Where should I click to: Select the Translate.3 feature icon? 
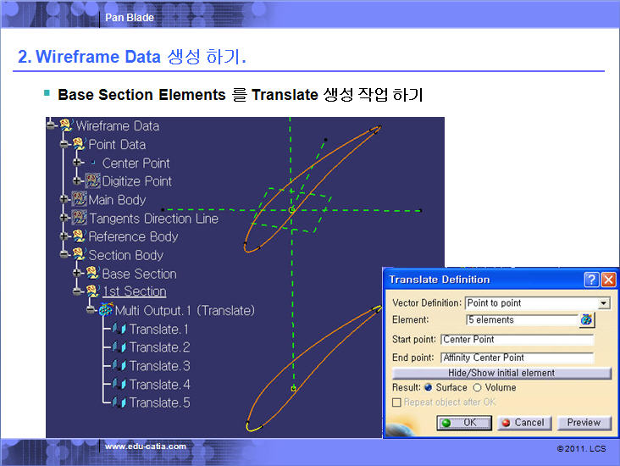tap(119, 366)
